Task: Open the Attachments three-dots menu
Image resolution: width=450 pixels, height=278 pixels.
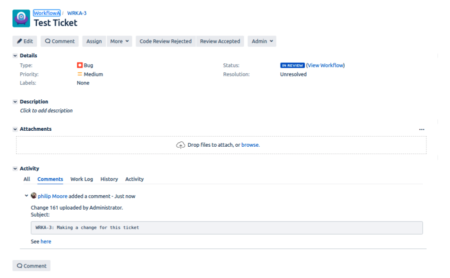Action: click(421, 129)
